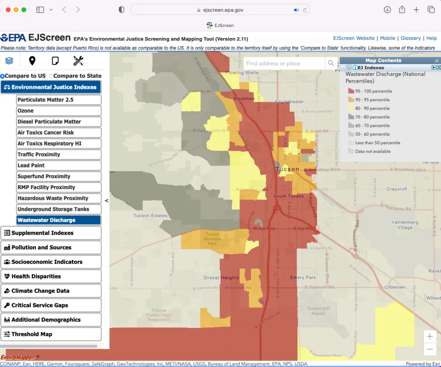Select the EJScreen browser tab

220,25
